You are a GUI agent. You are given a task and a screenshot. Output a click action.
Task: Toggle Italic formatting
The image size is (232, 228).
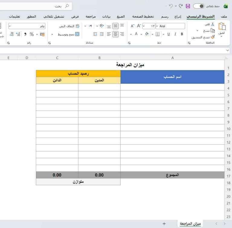(175, 34)
